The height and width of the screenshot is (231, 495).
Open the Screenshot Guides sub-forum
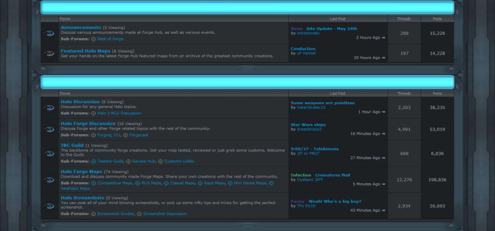[x=116, y=214]
